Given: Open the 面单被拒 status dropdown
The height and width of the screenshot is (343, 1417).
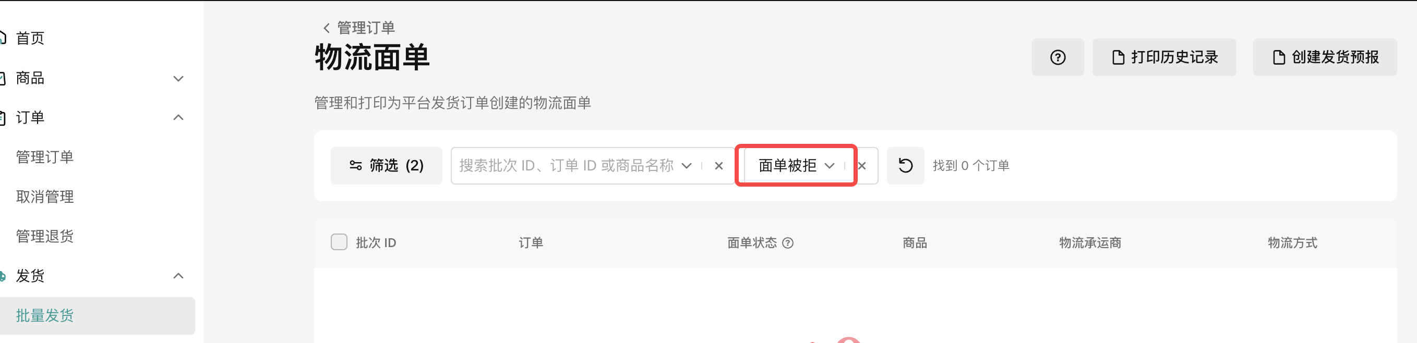Looking at the screenshot, I should click(x=796, y=165).
